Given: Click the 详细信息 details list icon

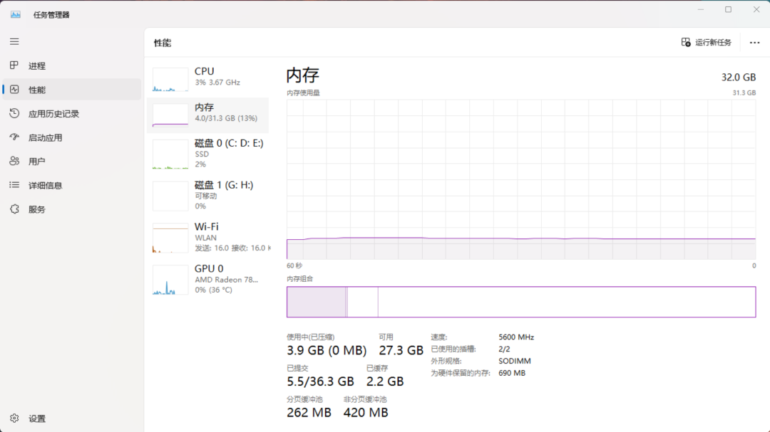Looking at the screenshot, I should pyautogui.click(x=14, y=185).
